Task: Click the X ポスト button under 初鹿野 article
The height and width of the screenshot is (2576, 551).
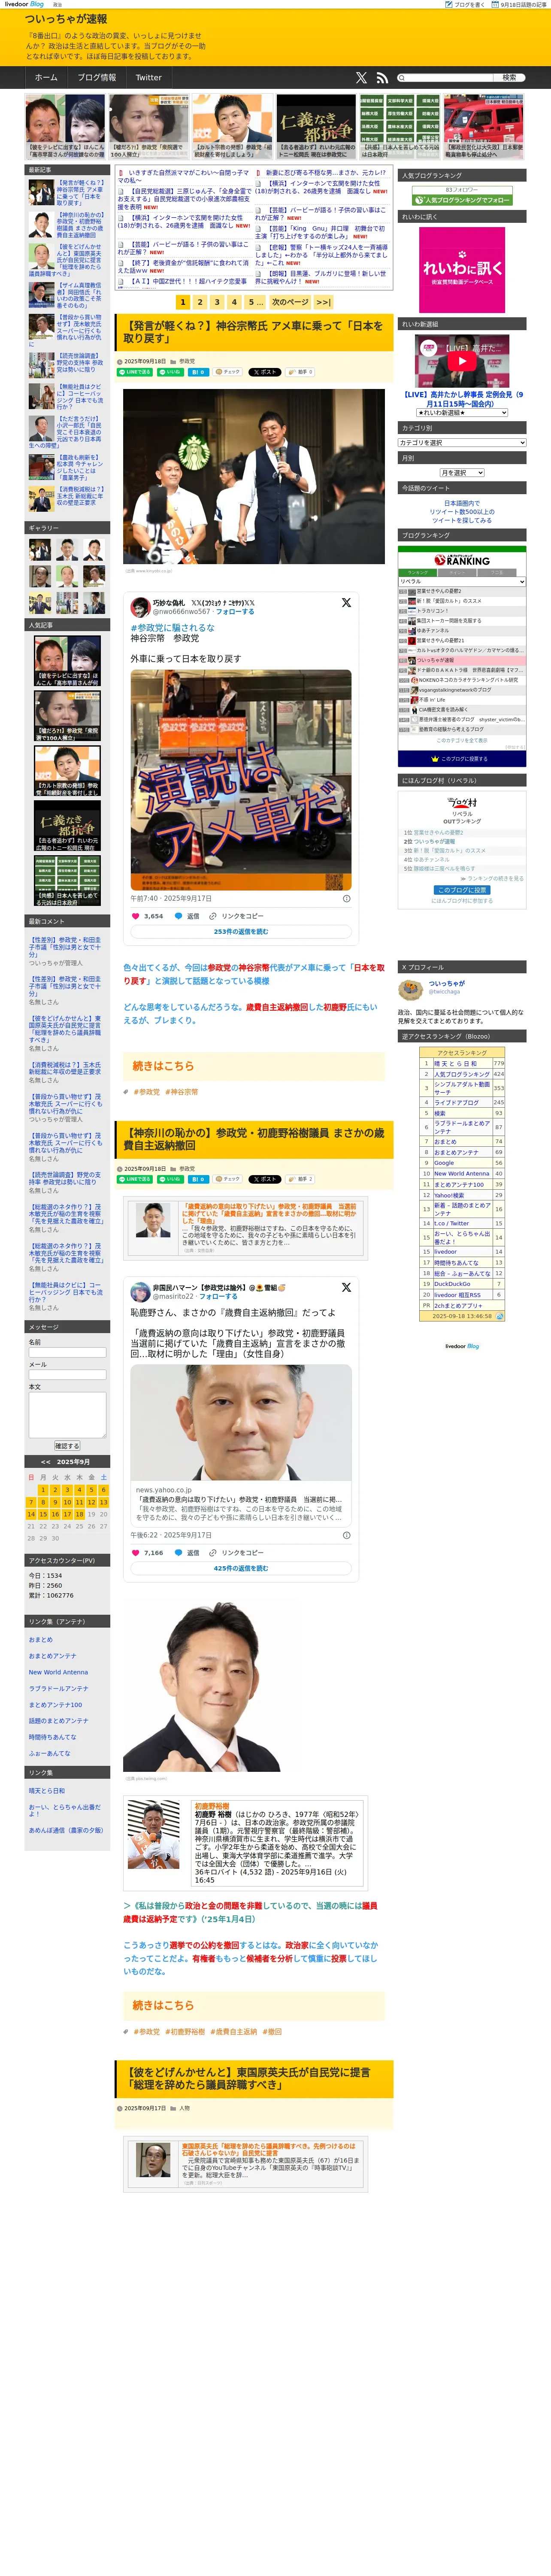Action: pyautogui.click(x=265, y=1179)
